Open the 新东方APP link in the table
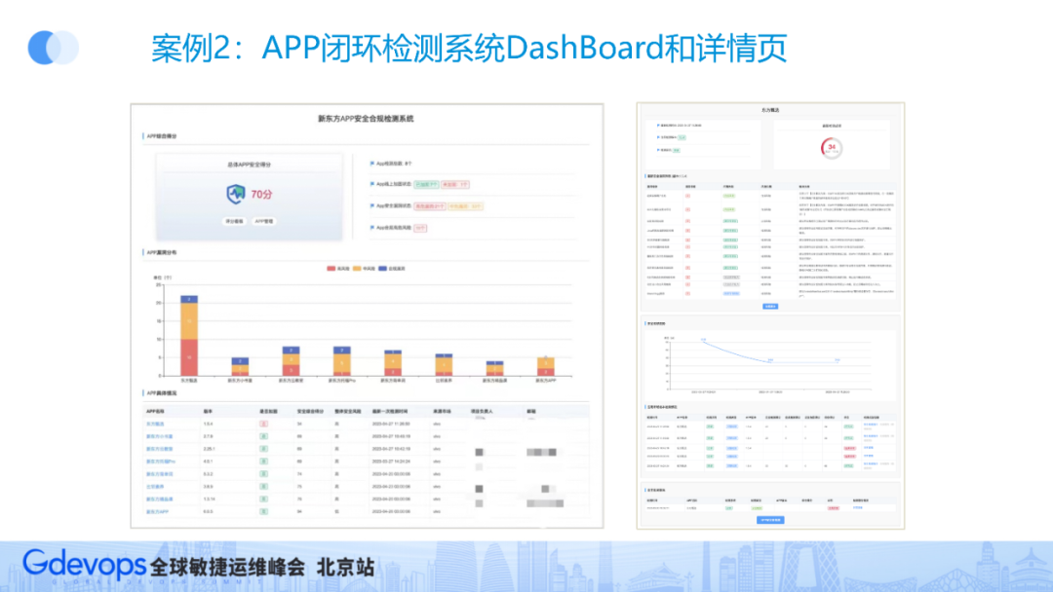The image size is (1053, 592). 158,511
